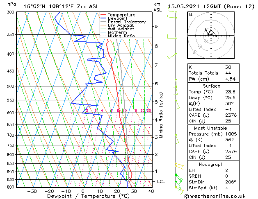The width and height of the screenshot is (258, 199).
Task: Click the 'km ASL' altitude axis header
Action: [158, 7]
